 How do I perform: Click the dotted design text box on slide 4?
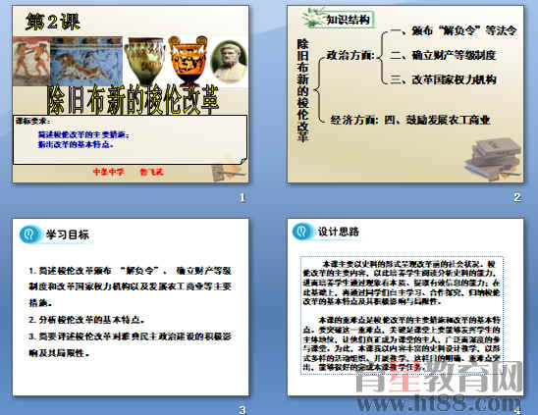[402, 315]
